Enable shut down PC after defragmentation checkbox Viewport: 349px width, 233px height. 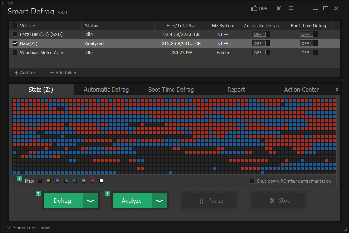252,181
